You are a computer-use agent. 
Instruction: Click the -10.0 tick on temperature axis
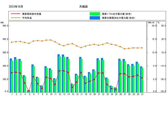(x=163, y=66)
